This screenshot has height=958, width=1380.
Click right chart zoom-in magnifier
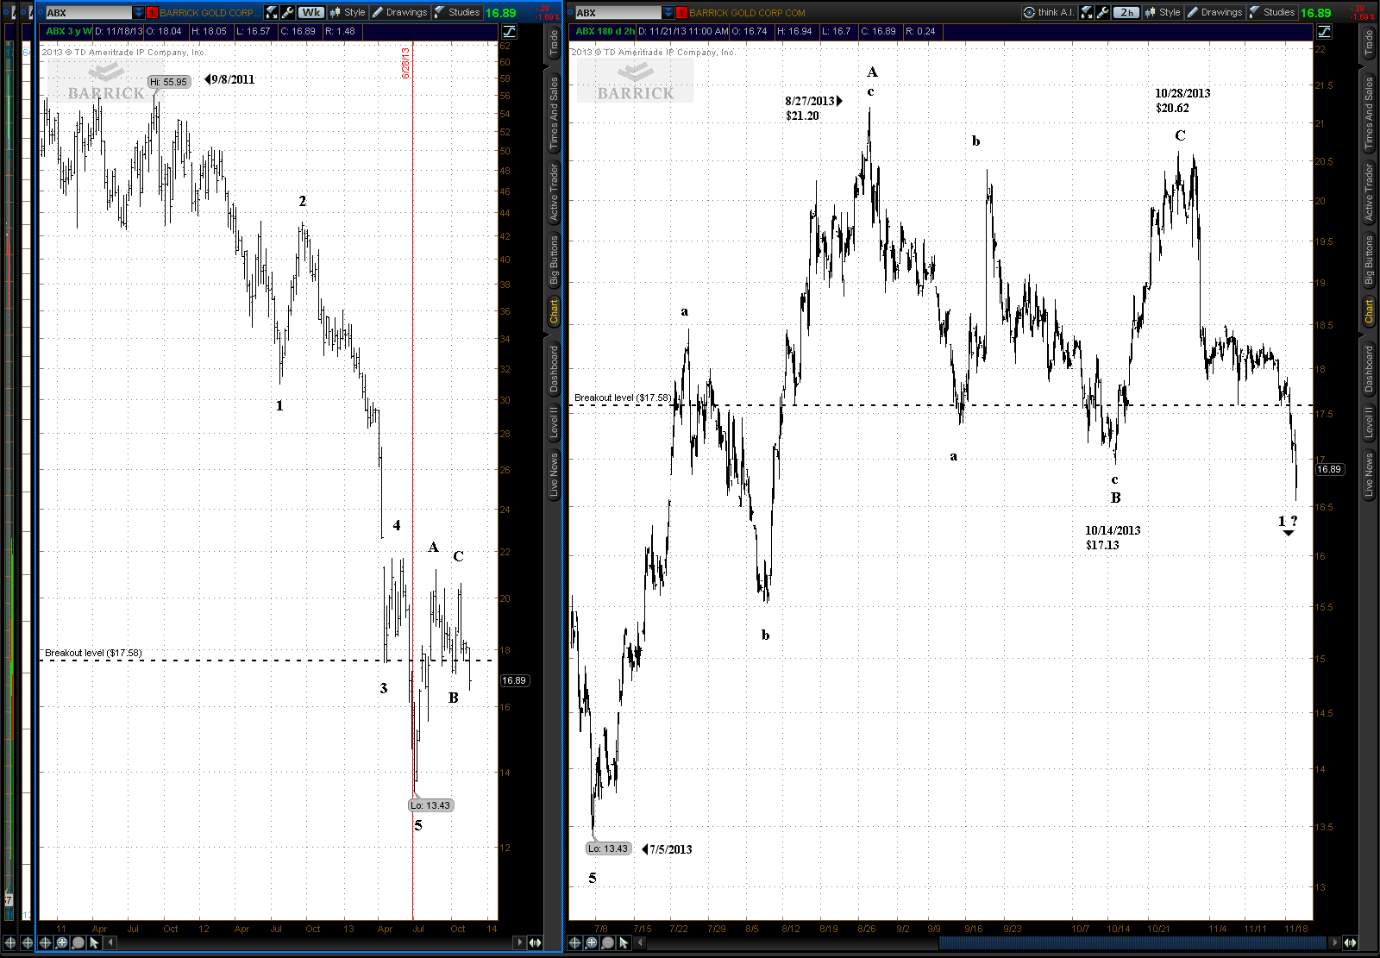(591, 942)
